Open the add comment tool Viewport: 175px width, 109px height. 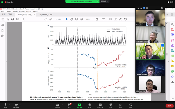coord(111,19)
